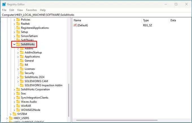Expand the HKEY_USERS hive

7,118
